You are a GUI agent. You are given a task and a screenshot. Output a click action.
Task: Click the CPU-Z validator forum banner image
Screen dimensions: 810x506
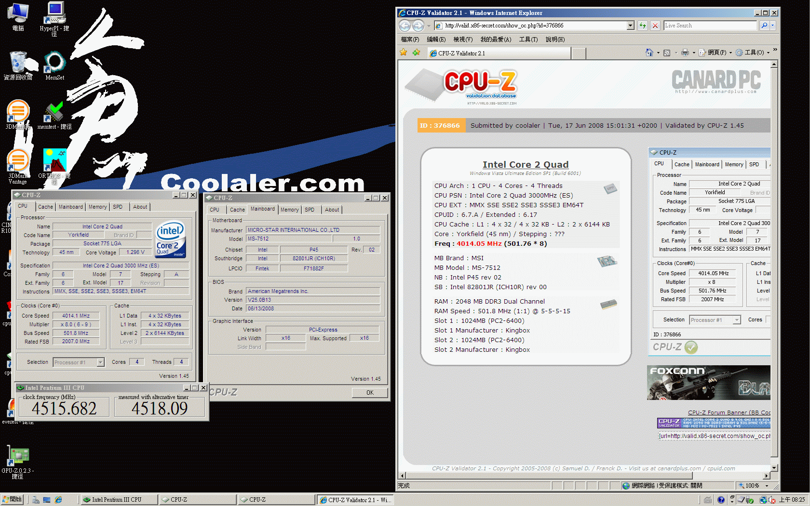tap(714, 423)
